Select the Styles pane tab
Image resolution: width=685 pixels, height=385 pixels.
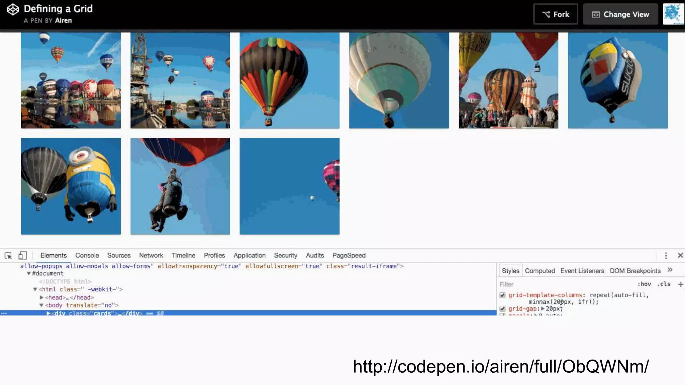pyautogui.click(x=510, y=271)
